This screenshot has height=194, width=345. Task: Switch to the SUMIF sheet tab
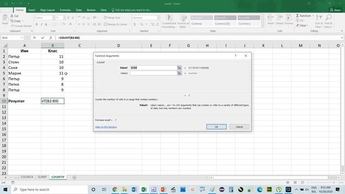[x=42, y=177]
